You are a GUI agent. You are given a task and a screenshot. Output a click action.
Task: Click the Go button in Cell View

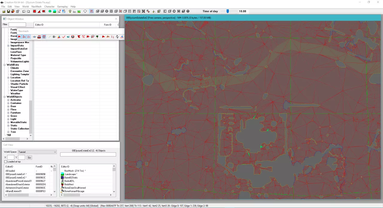click(x=29, y=158)
